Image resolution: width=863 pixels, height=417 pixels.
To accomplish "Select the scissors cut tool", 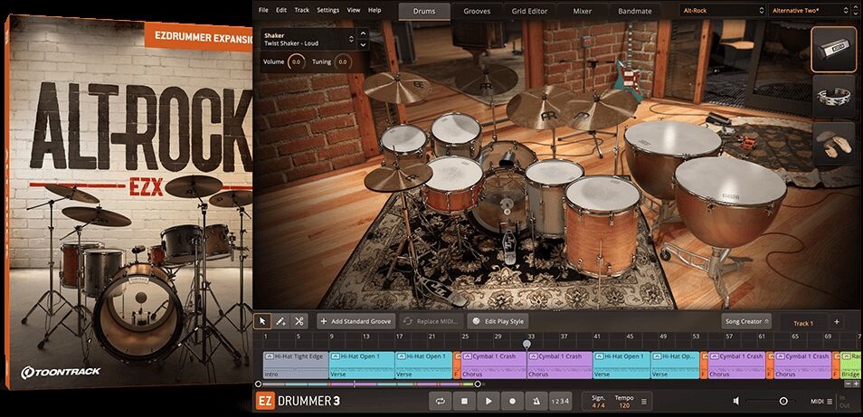I will tap(299, 321).
